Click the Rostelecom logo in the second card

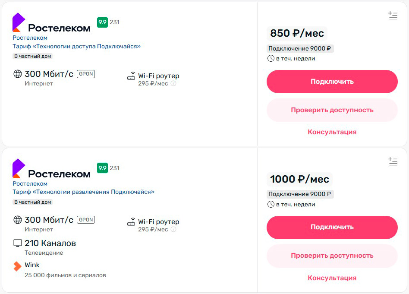[x=51, y=169]
